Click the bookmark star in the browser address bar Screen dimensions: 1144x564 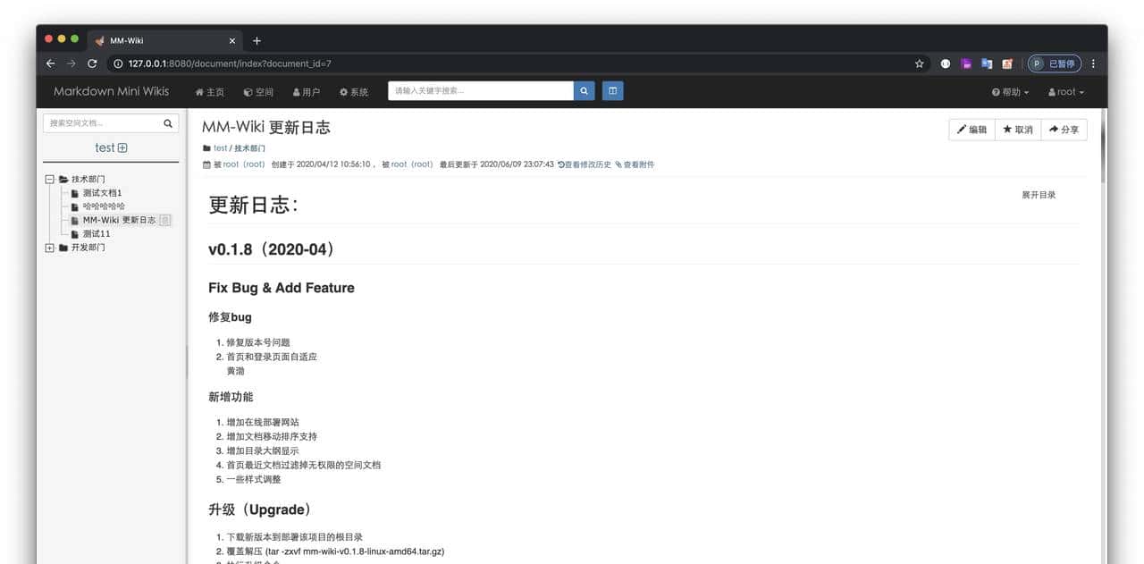(x=919, y=63)
